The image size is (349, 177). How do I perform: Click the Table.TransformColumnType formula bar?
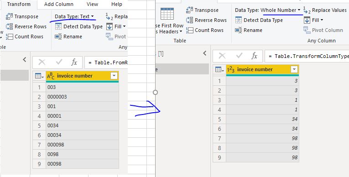307,56
